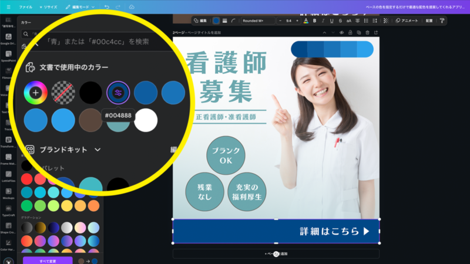Change text alignment
Viewport: 470px width, 264px height.
click(x=358, y=21)
